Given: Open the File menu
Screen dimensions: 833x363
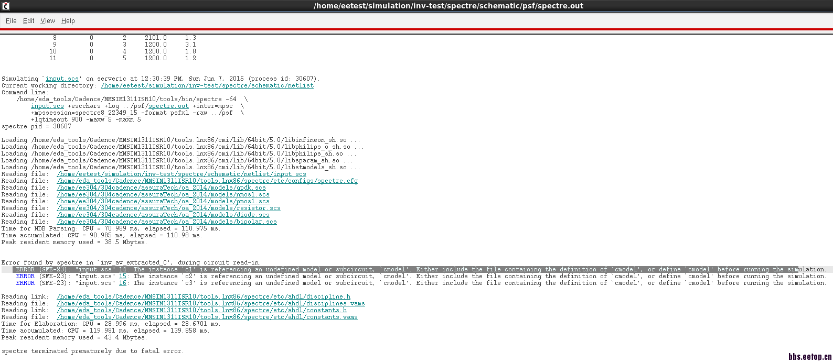Looking at the screenshot, I should 11,21.
